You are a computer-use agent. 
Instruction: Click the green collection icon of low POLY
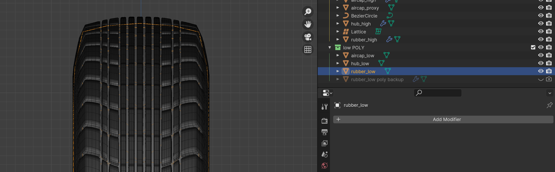pyautogui.click(x=338, y=48)
